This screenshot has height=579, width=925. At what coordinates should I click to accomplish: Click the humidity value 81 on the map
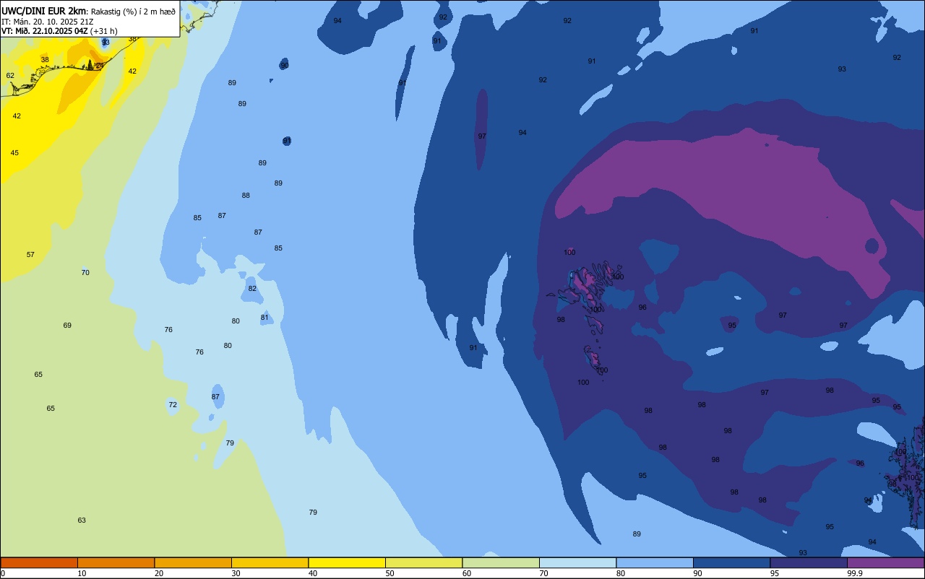pos(264,318)
